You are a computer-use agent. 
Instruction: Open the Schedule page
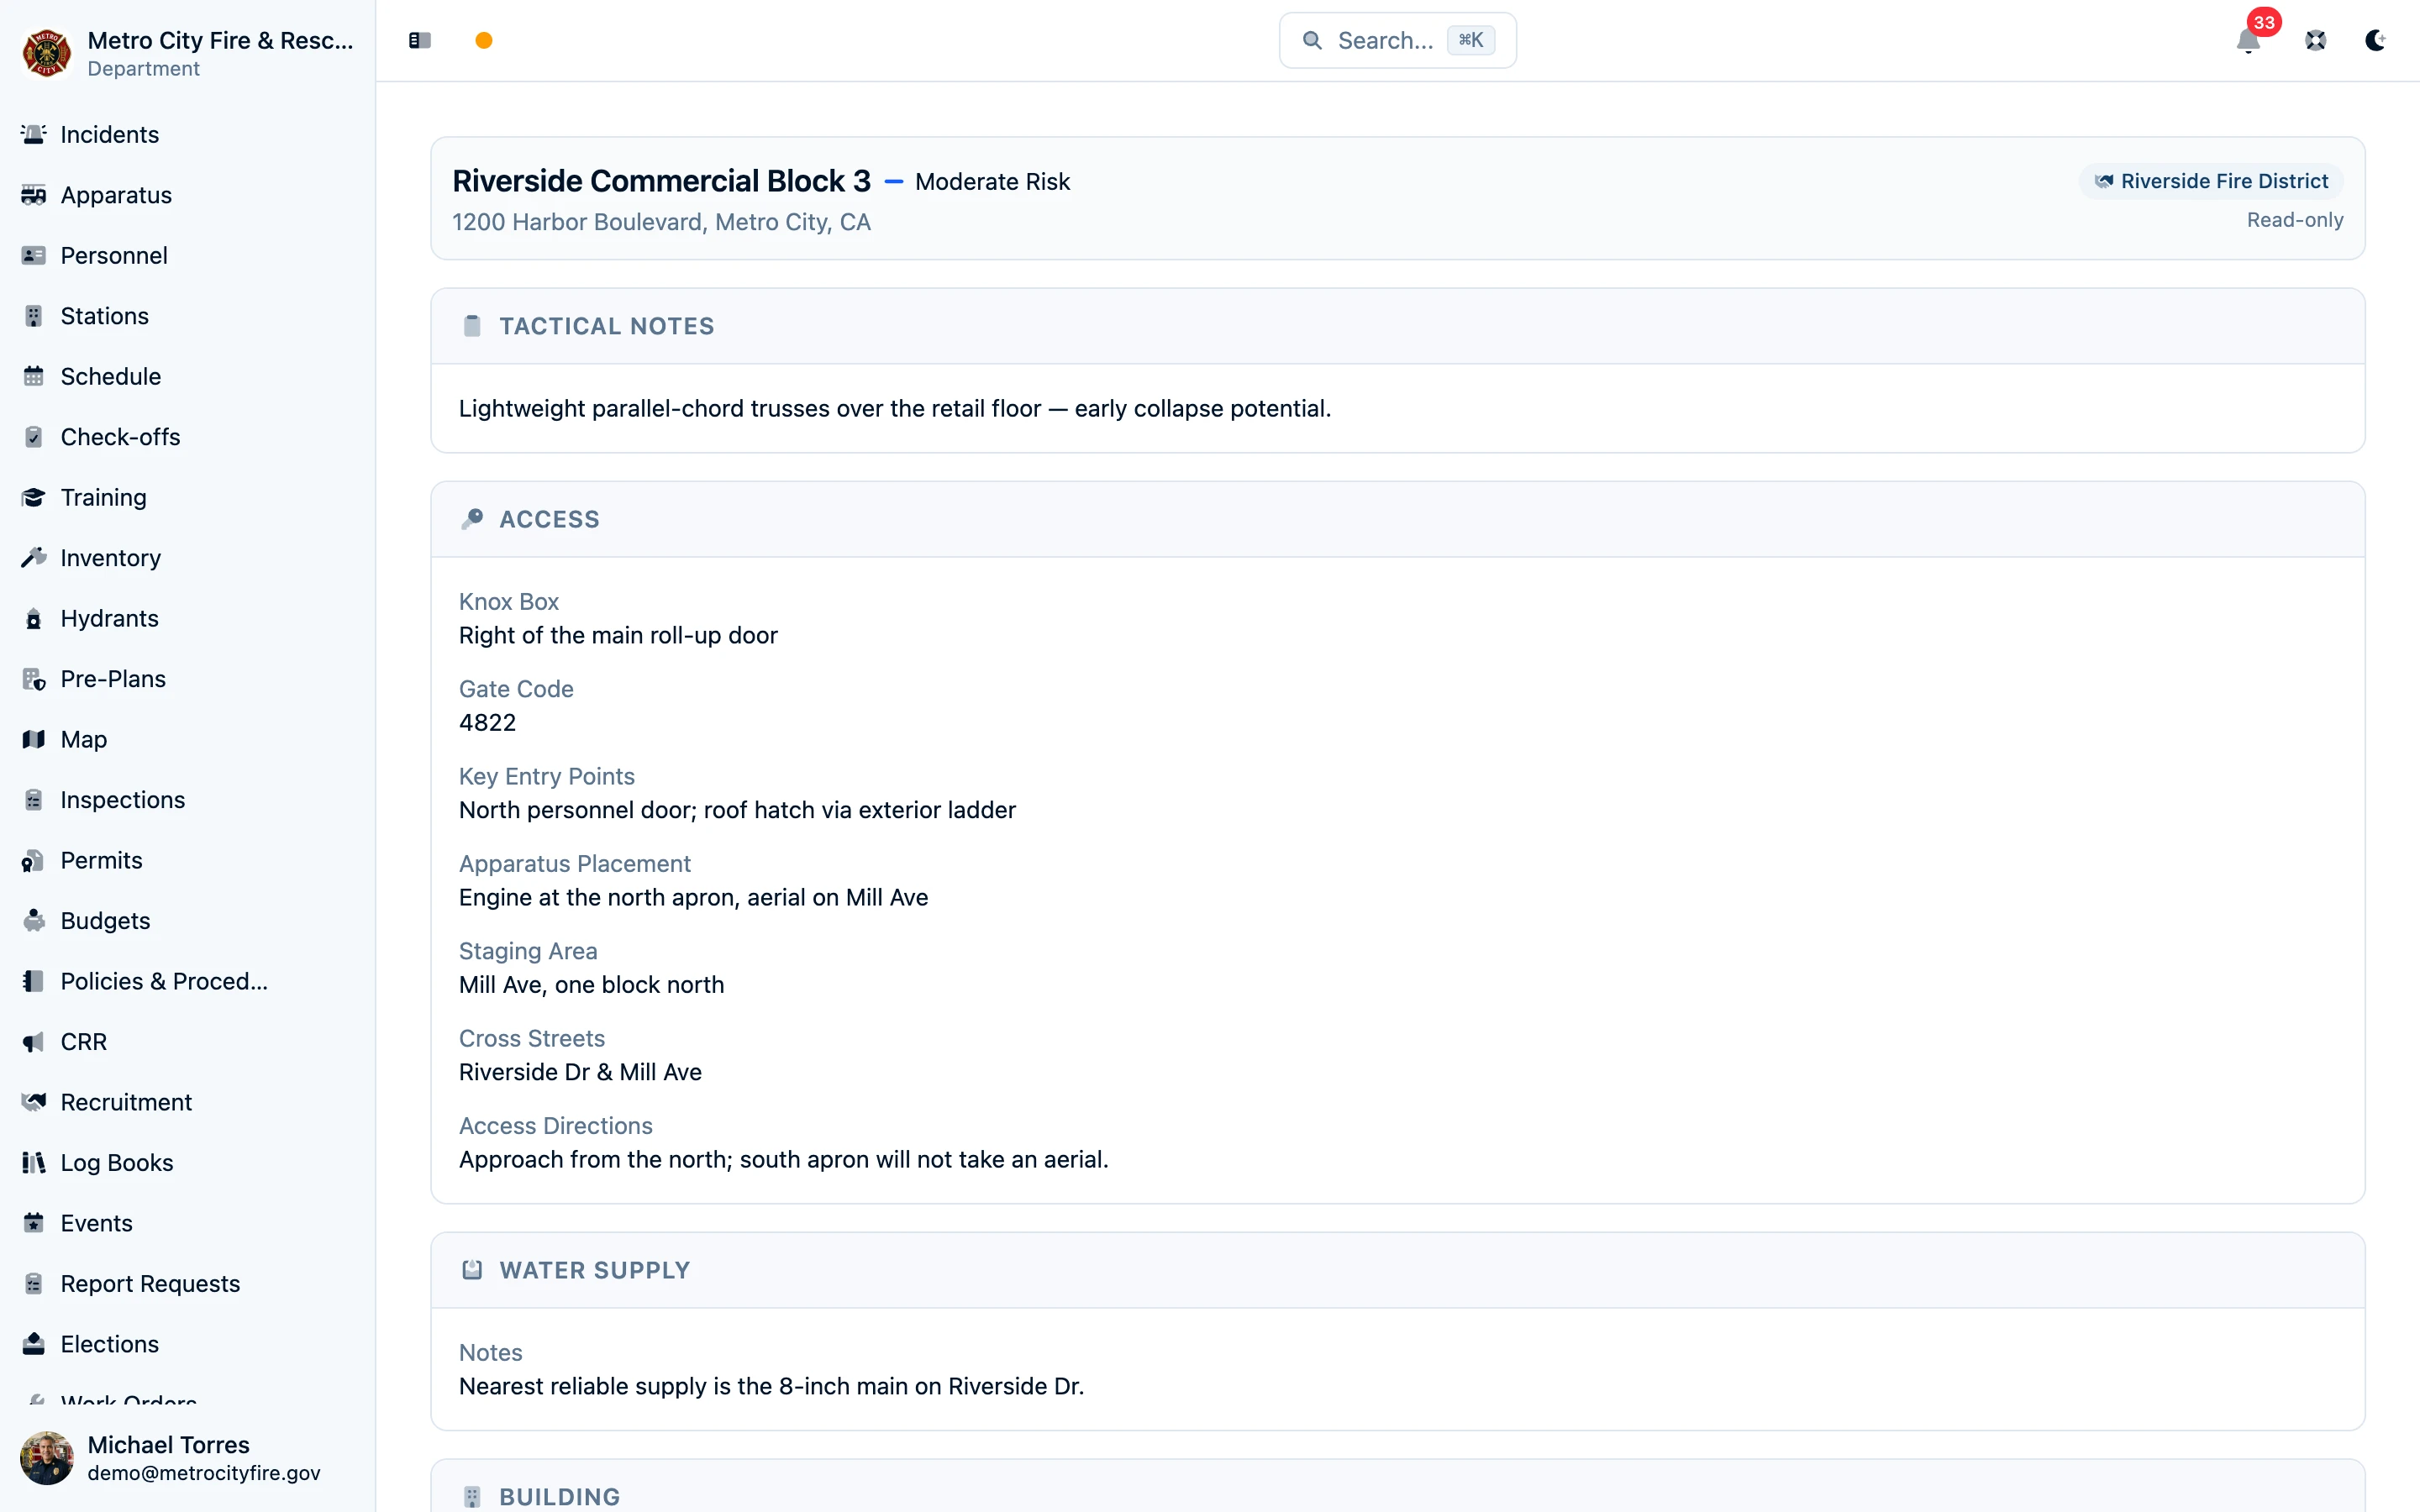coord(188,376)
